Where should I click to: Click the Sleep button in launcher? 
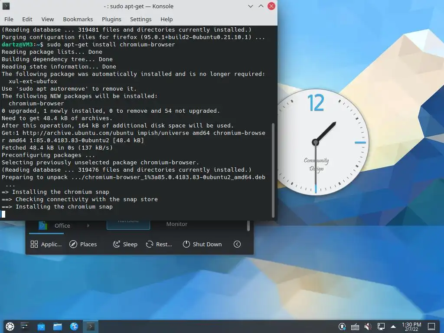(125, 244)
